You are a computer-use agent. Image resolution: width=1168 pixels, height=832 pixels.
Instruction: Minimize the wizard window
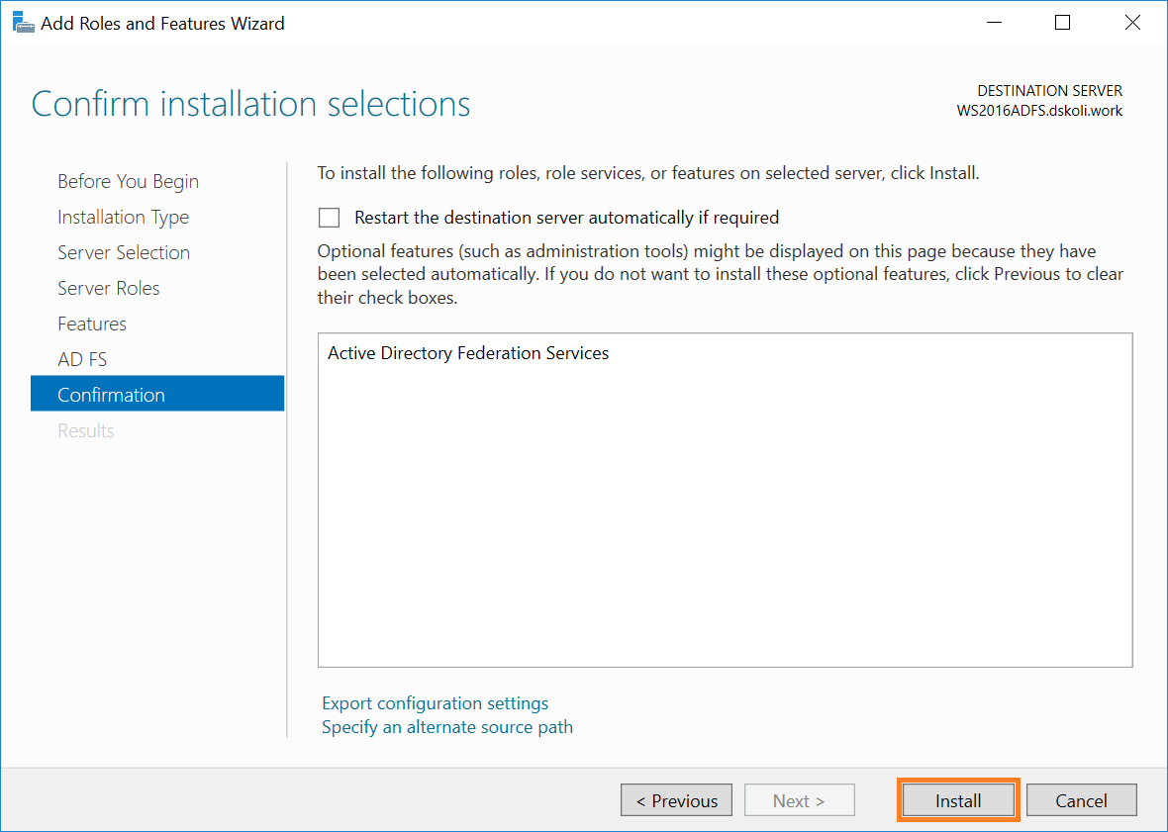click(x=994, y=23)
